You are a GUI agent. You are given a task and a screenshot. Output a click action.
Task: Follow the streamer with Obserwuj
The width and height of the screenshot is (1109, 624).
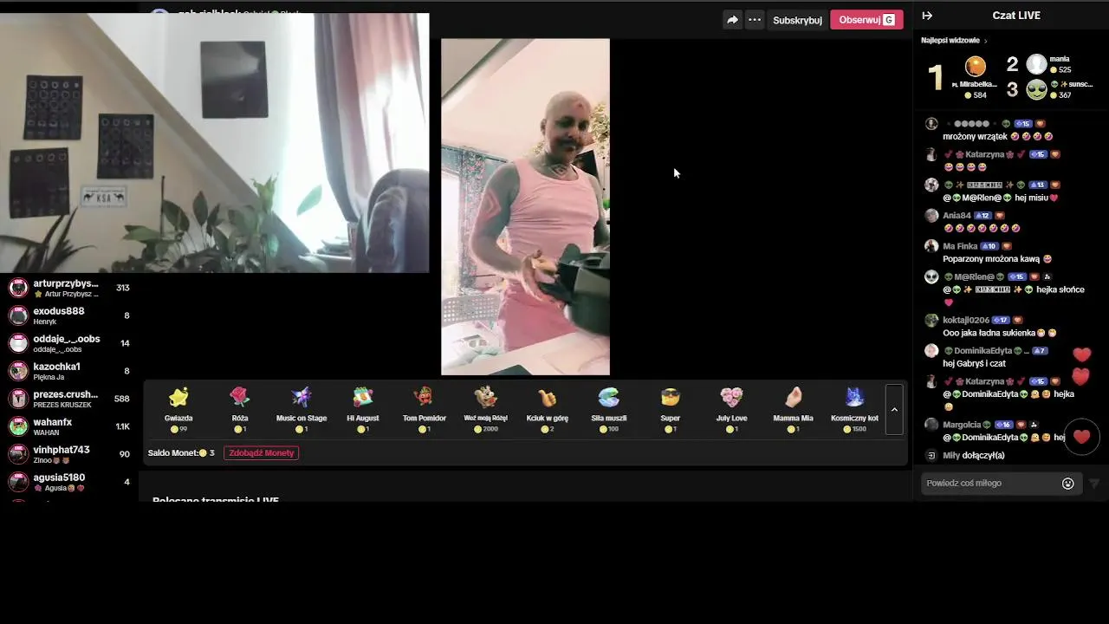point(866,20)
